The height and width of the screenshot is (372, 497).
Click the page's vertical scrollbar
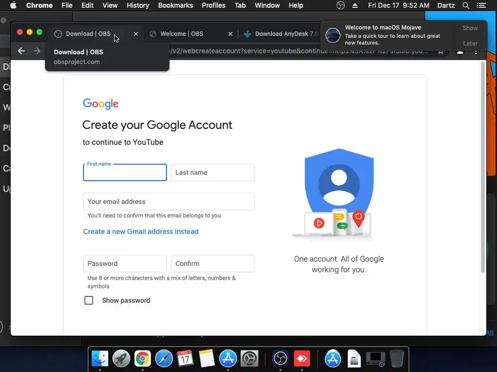483,167
